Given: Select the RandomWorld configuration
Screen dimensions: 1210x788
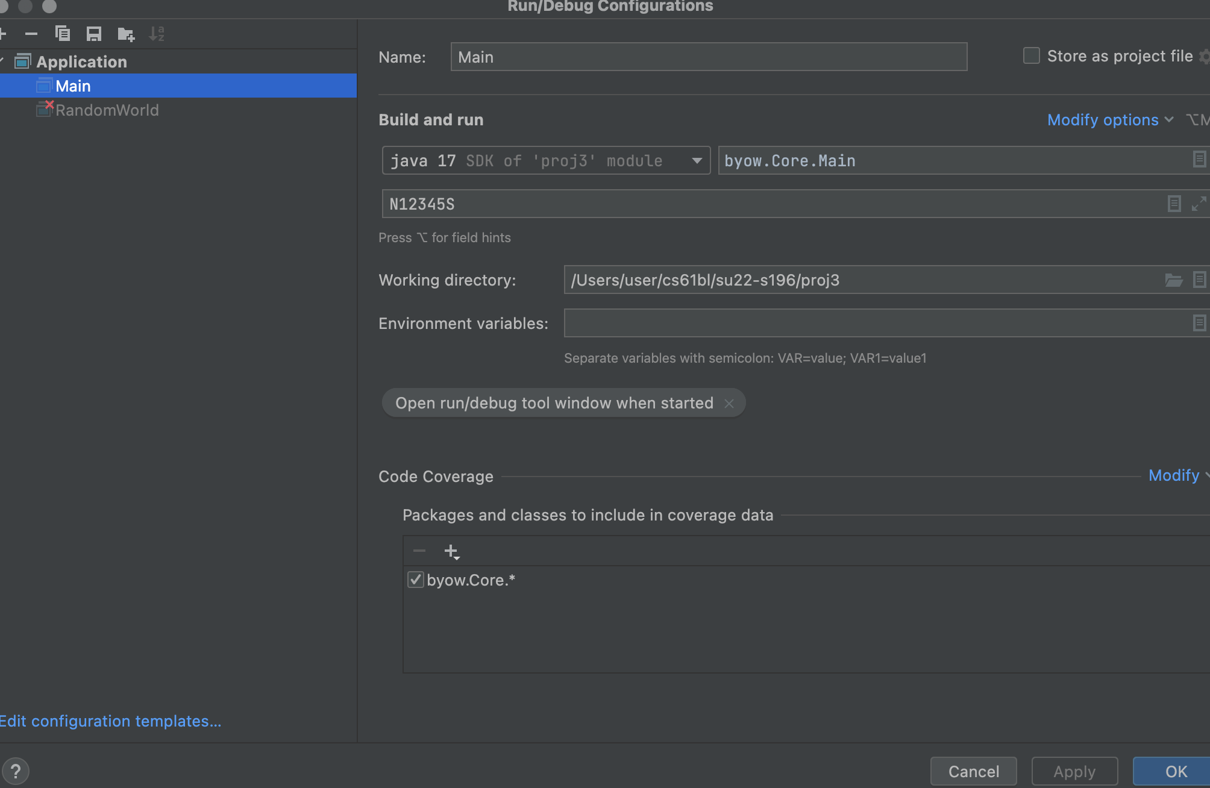Looking at the screenshot, I should 107,110.
